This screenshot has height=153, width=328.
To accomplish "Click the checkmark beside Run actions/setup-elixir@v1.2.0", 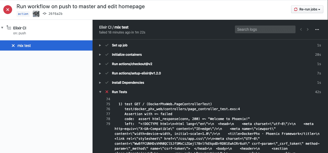I will 107,73.
